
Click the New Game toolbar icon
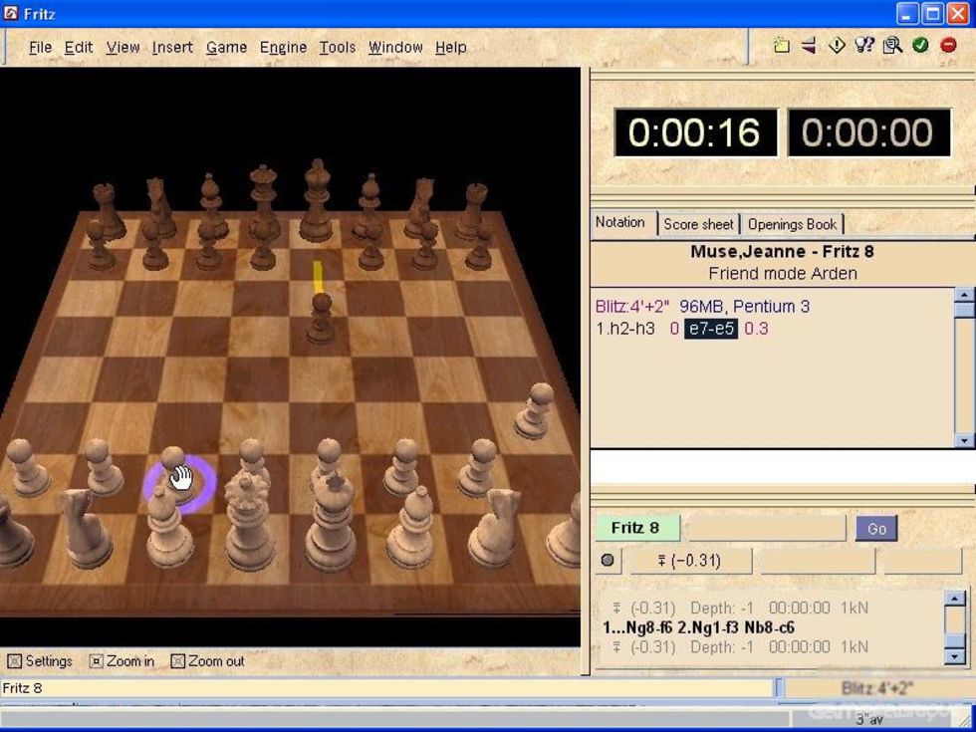point(782,45)
